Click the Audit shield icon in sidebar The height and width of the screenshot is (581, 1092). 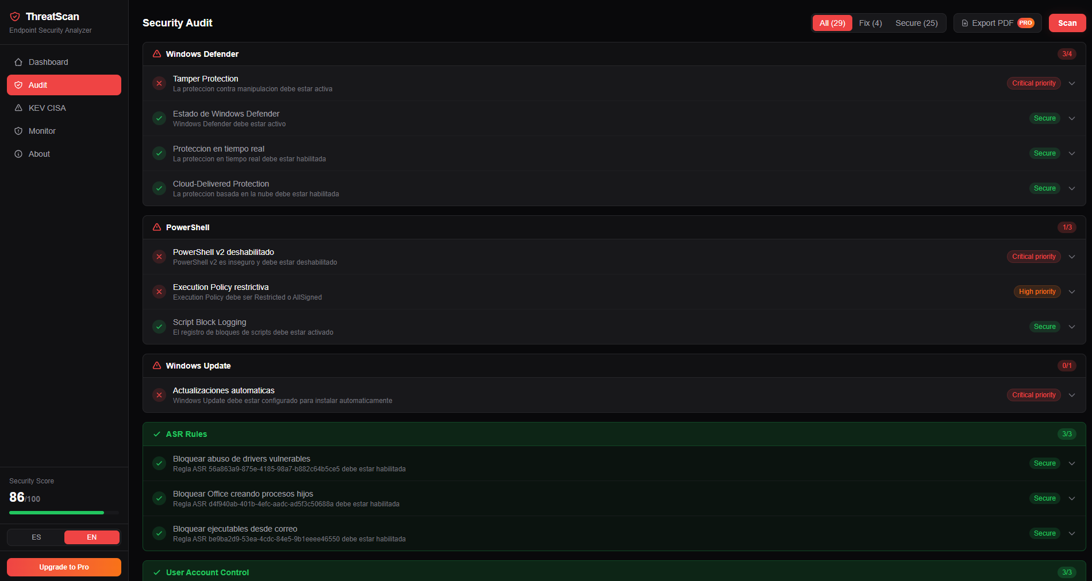click(x=19, y=84)
